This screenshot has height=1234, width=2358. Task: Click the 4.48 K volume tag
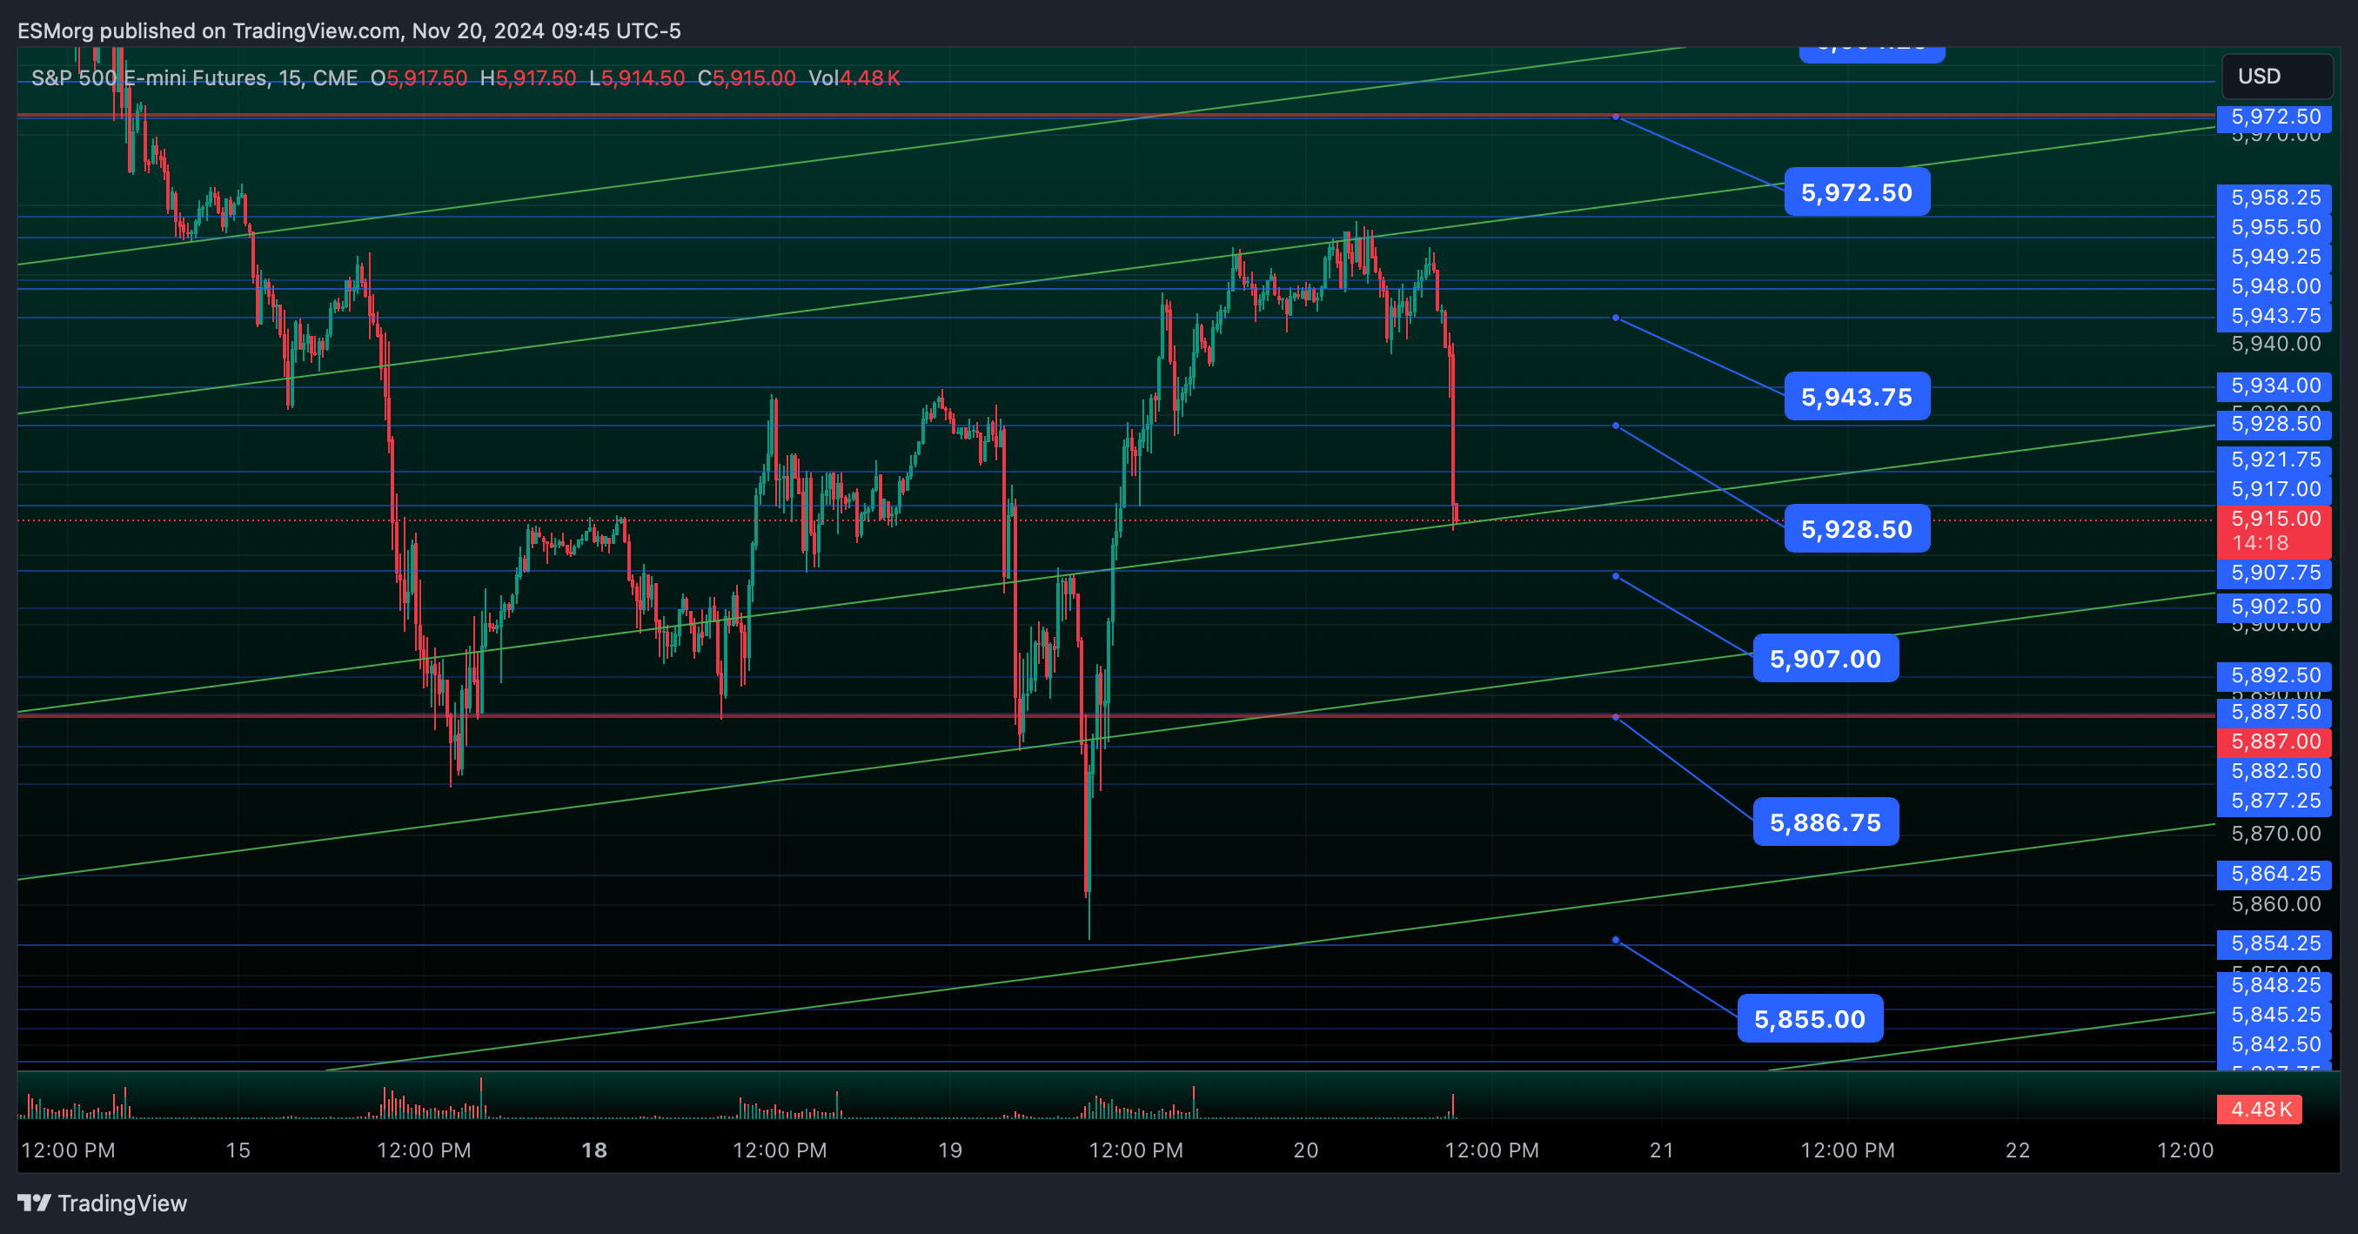tap(2260, 1110)
